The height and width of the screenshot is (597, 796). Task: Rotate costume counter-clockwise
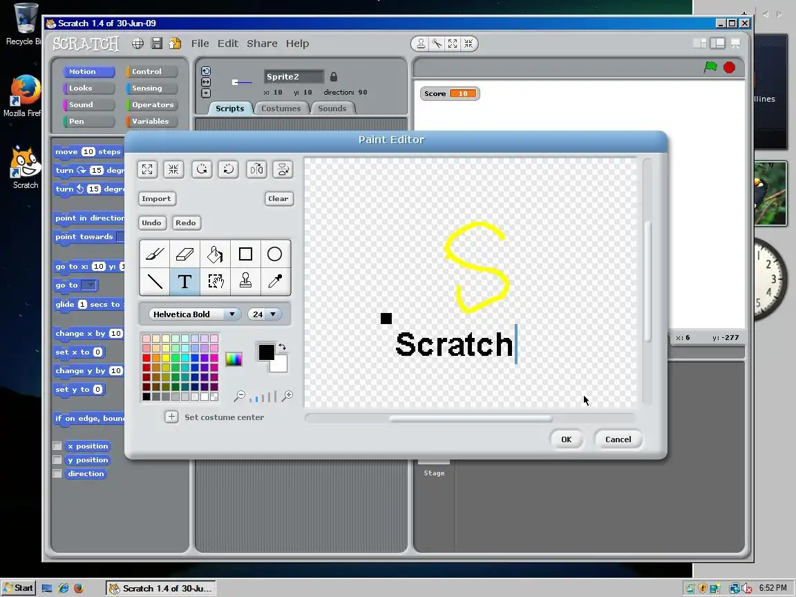(x=202, y=169)
